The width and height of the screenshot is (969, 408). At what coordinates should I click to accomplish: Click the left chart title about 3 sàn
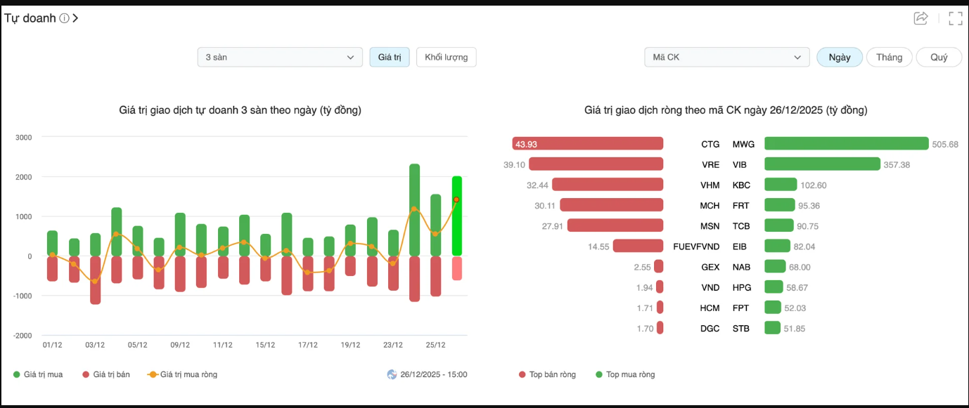tap(241, 110)
